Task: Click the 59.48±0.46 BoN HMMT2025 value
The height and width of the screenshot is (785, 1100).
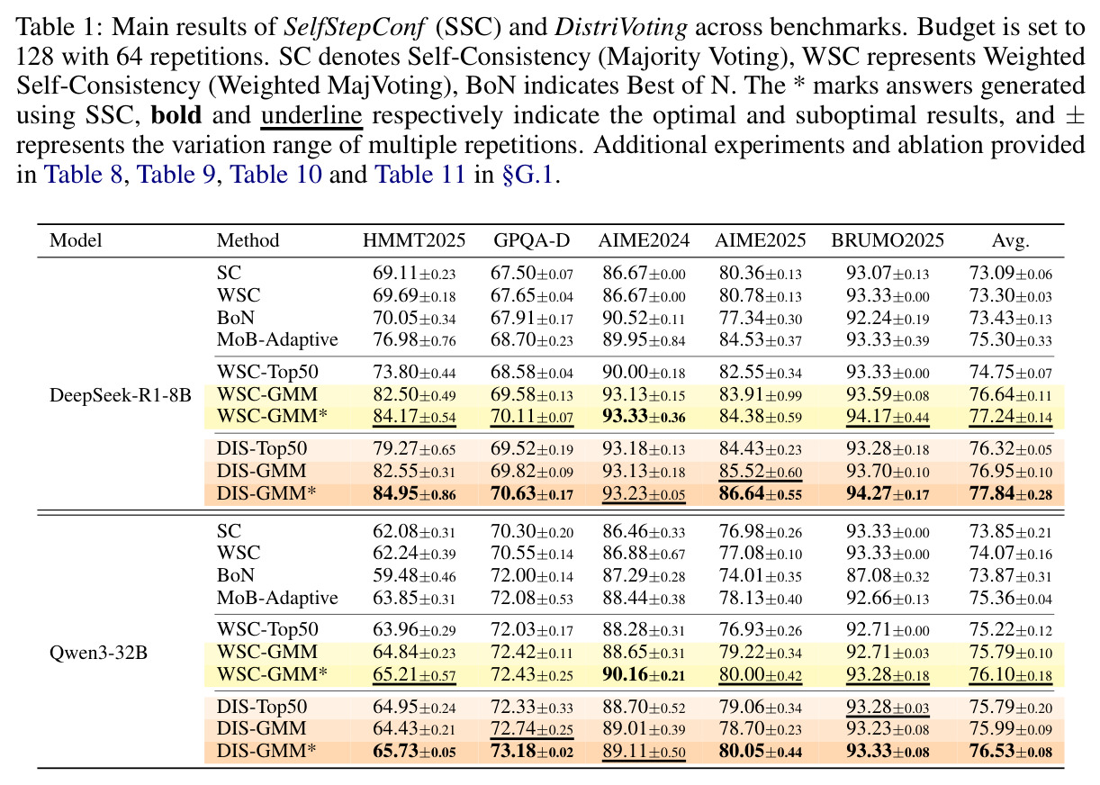Action: tap(414, 575)
